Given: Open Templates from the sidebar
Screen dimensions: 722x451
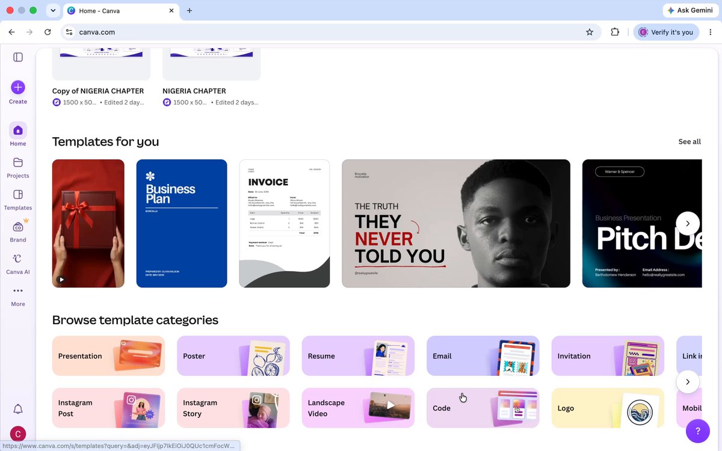Looking at the screenshot, I should (x=18, y=200).
